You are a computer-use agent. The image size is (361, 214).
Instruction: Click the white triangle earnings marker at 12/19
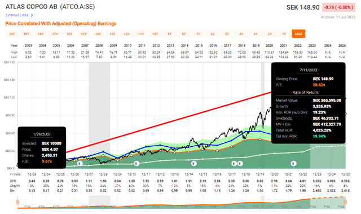(260, 139)
